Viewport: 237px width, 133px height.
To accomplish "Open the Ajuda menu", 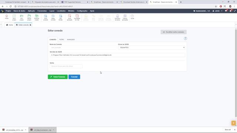I will (92, 11).
